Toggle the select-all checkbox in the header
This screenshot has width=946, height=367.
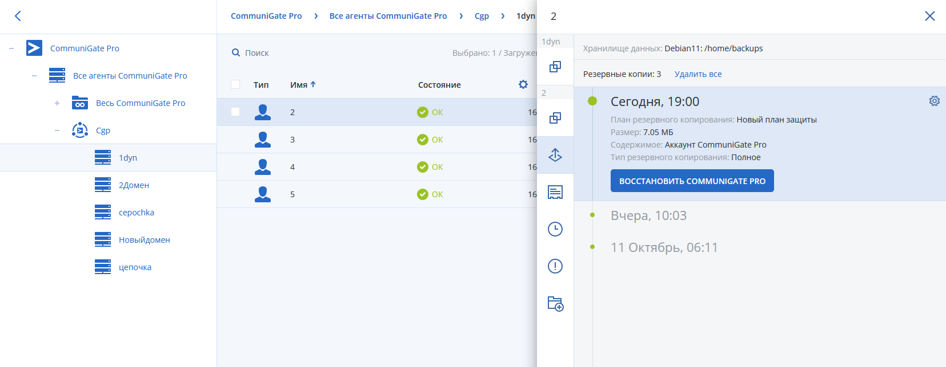pos(235,84)
